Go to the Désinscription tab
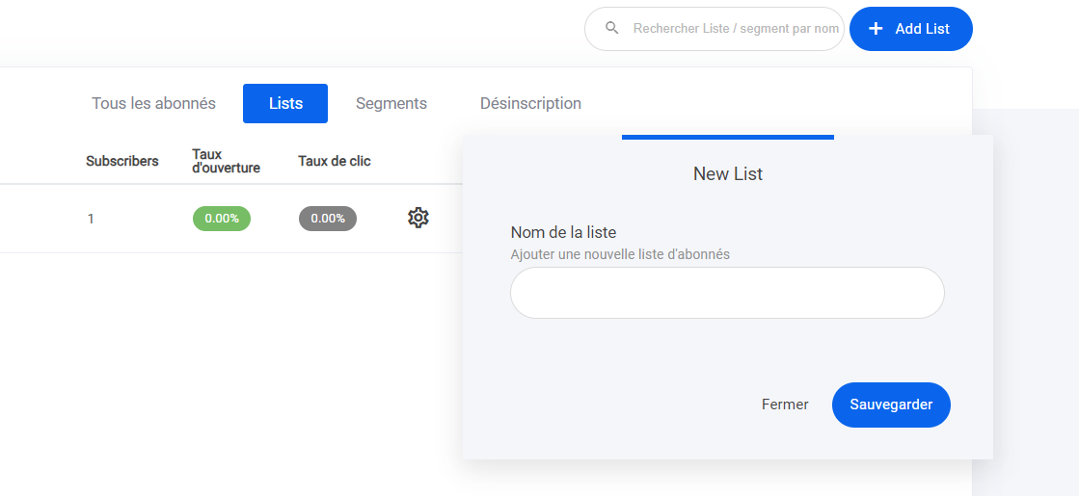The height and width of the screenshot is (496, 1079). click(x=530, y=103)
